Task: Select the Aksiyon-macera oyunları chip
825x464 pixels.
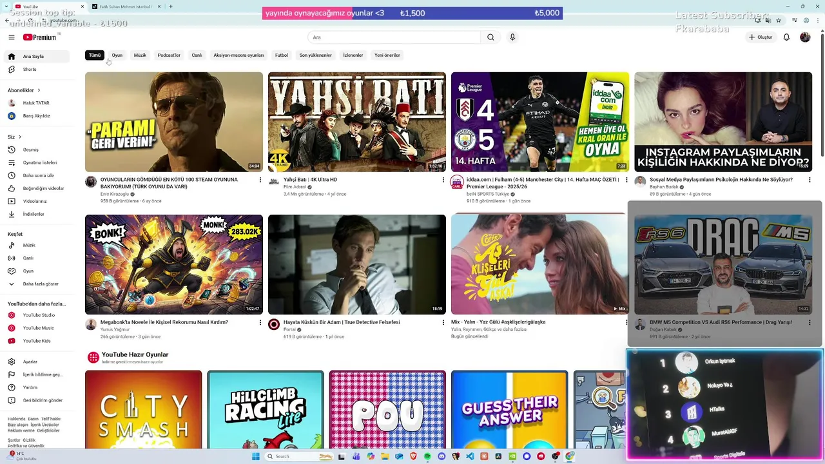Action: 238,55
